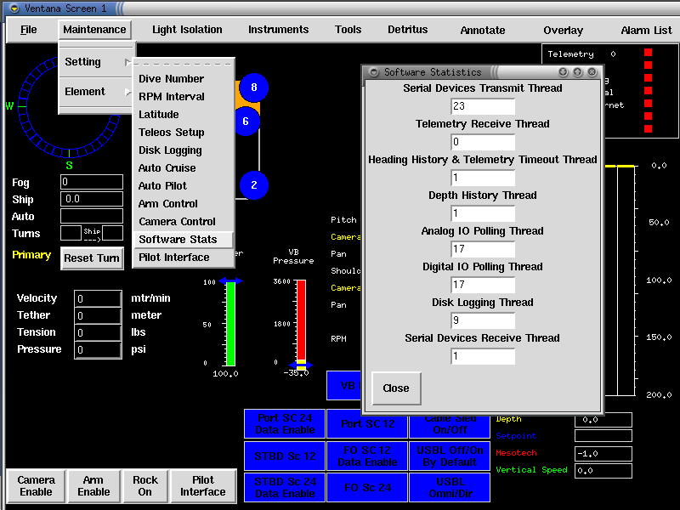Image resolution: width=680 pixels, height=510 pixels.
Task: Toggle the Port SC 12 button
Action: (367, 423)
